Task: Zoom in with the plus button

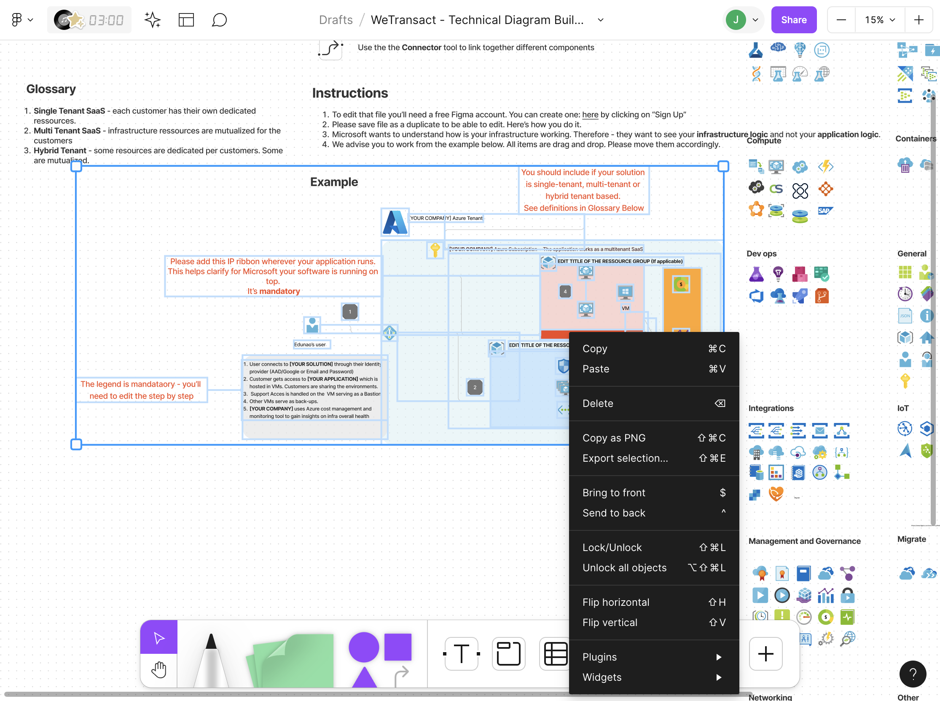Action: tap(919, 19)
